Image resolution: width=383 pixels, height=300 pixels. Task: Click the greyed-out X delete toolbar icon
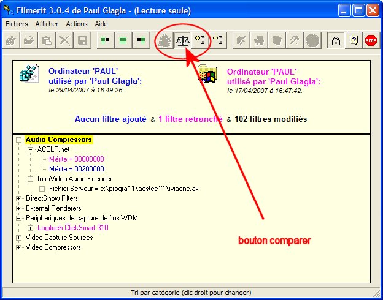64,40
